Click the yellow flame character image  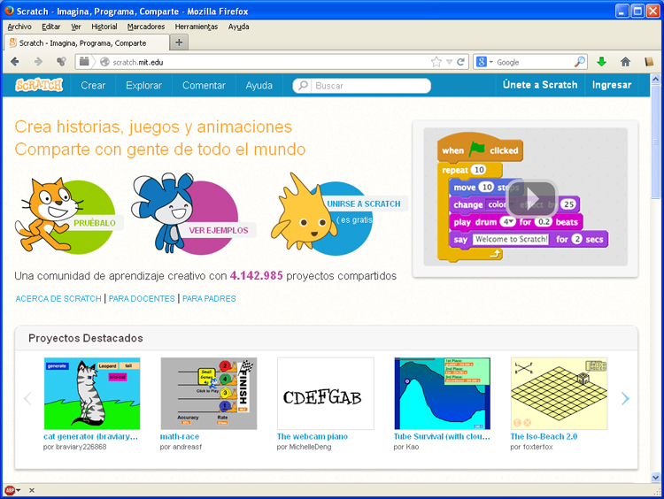pyautogui.click(x=303, y=212)
